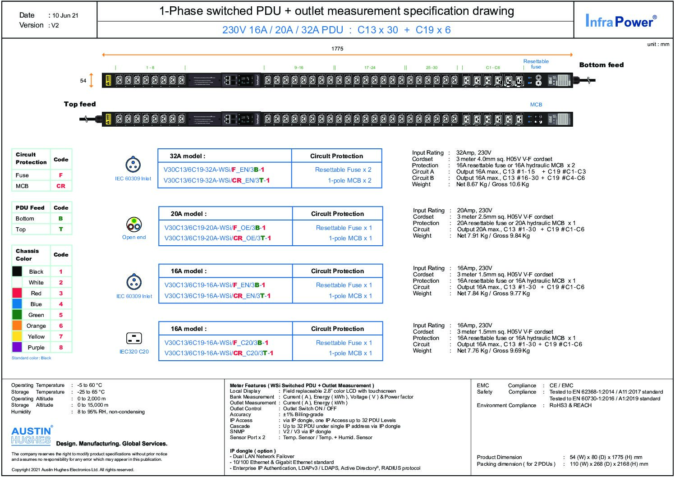Click the MCB code "CR" in legend
Viewport: 675px width, 477px height.
point(61,186)
